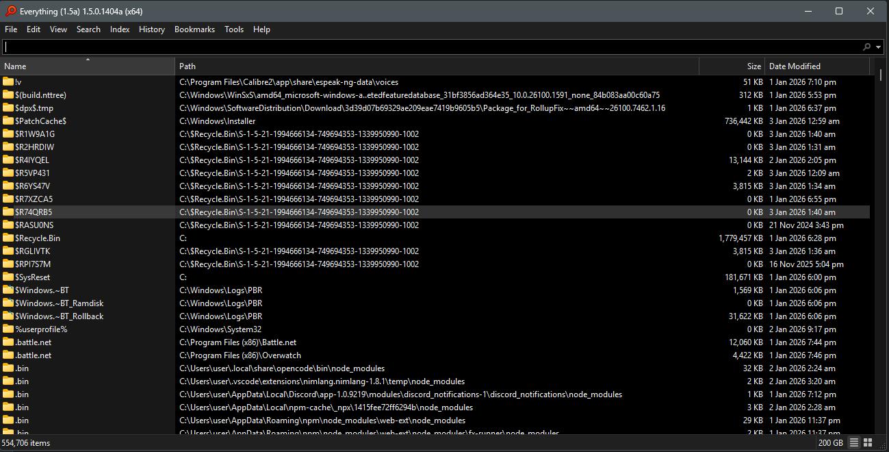Click folder icon of .bin in Discord path
Viewport: 889px width, 452px height.
[x=8, y=394]
